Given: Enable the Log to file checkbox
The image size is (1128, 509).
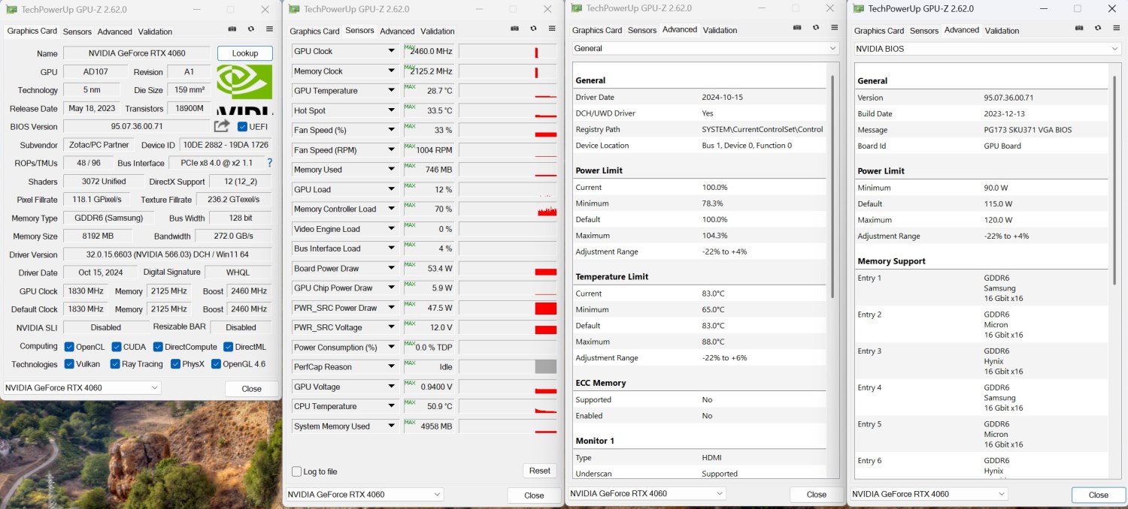Looking at the screenshot, I should (297, 471).
